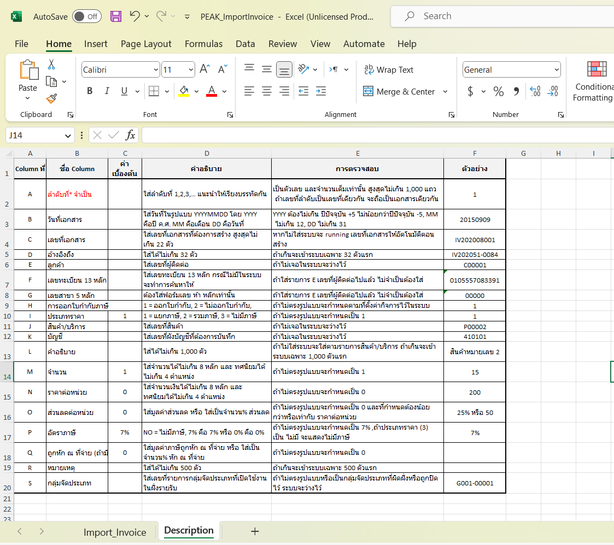Select Top Align icon
This screenshot has height=545, width=614.
pyautogui.click(x=249, y=69)
